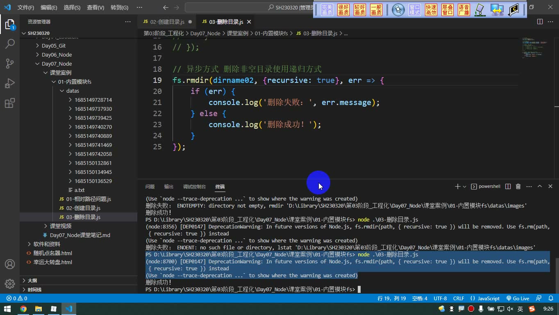The height and width of the screenshot is (315, 559).
Task: Open Day07_Node课堂笔记.md in explorer
Action: coord(80,235)
